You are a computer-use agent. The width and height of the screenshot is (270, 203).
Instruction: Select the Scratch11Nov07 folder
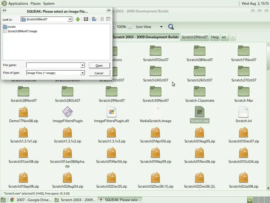coord(244,53)
